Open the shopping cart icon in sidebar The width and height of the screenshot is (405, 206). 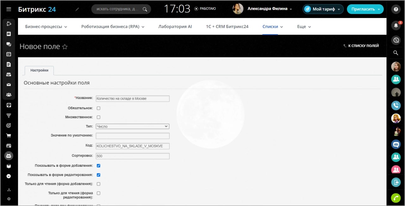pyautogui.click(x=9, y=135)
